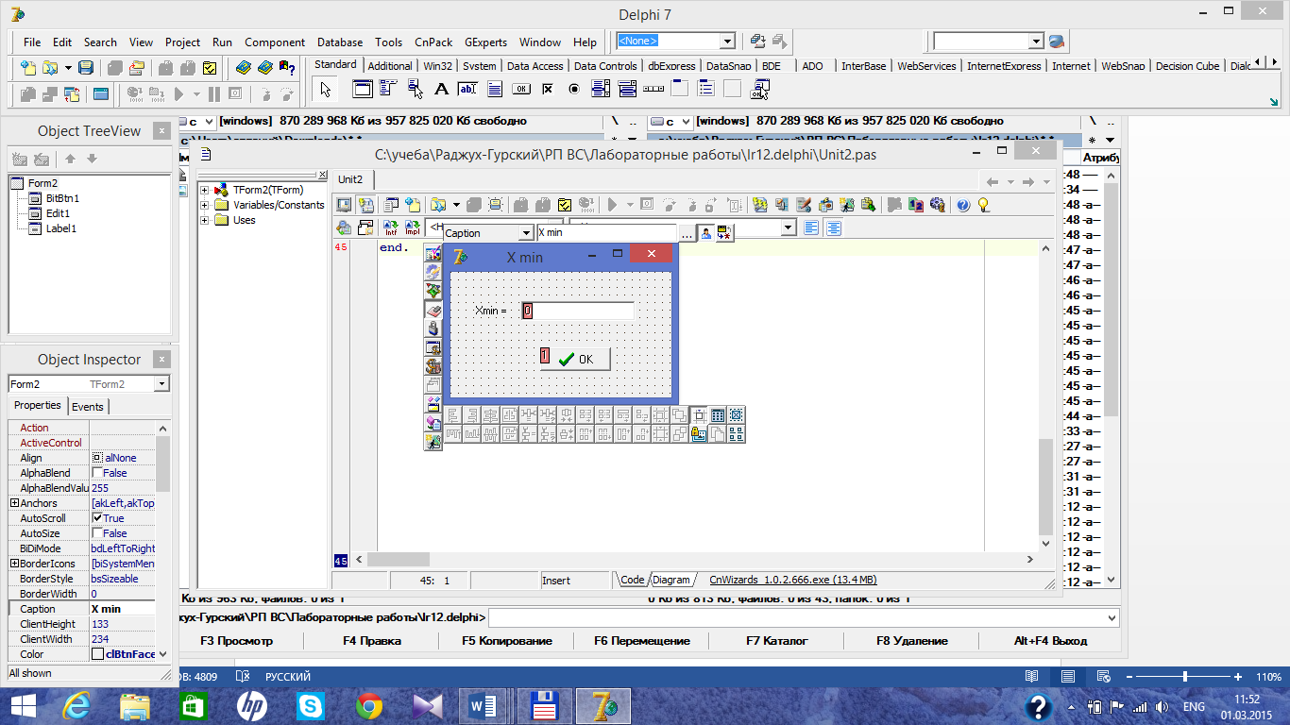Click the Run play icon in main toolbar
This screenshot has height=725, width=1290.
(179, 94)
